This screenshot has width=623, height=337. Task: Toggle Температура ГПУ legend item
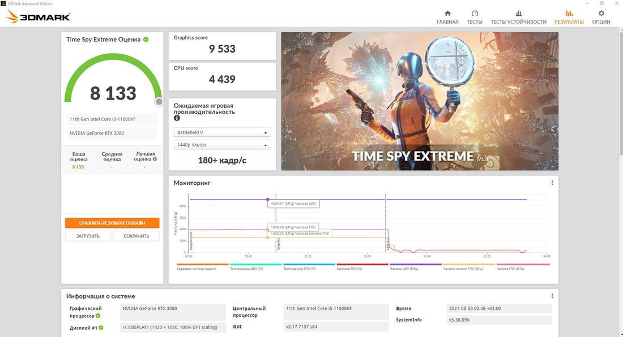pyautogui.click(x=309, y=267)
